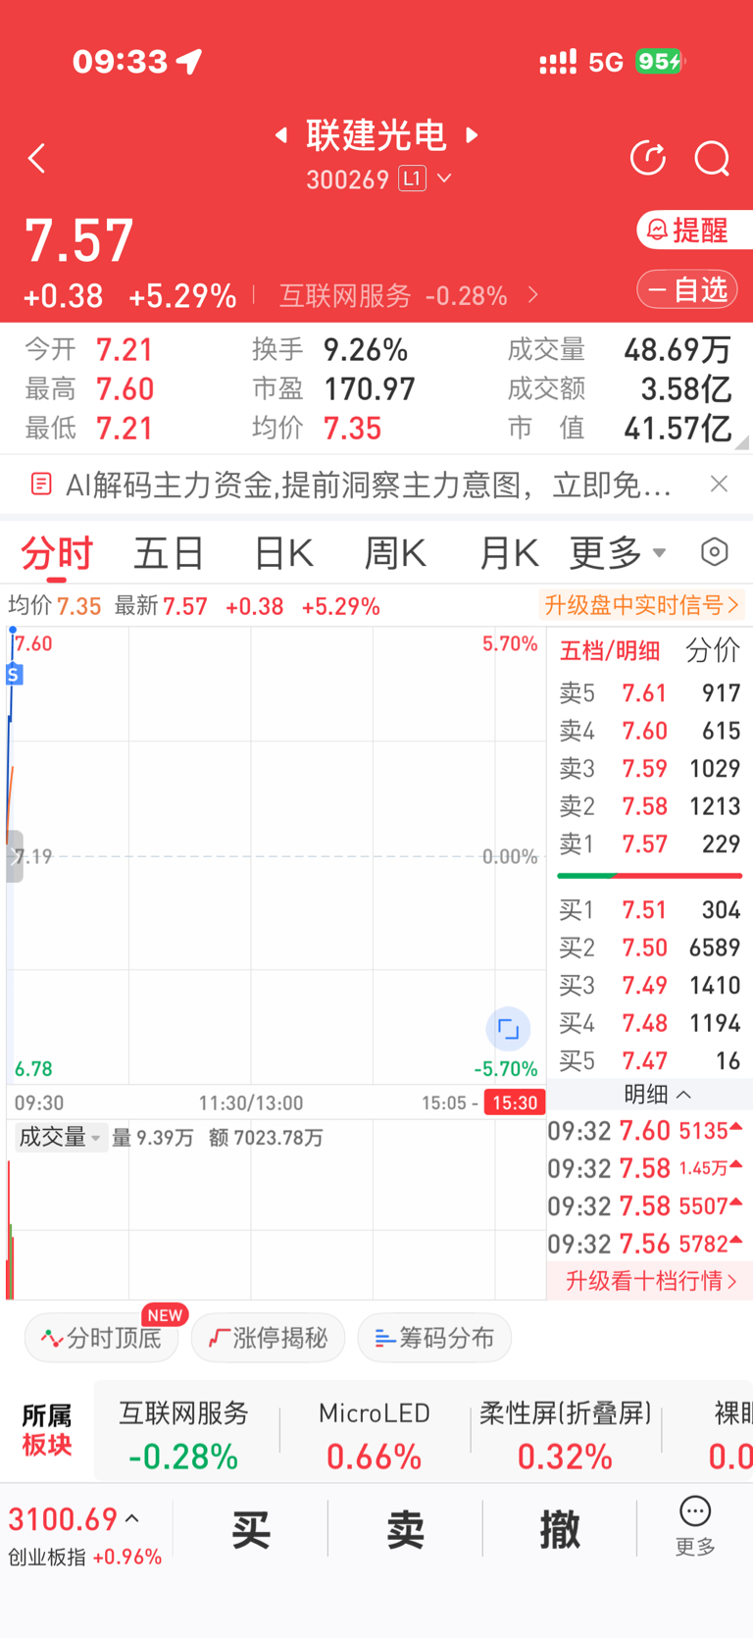Select 卖2 price 7.58 row
Screen dimensions: 753x1638
(649, 806)
